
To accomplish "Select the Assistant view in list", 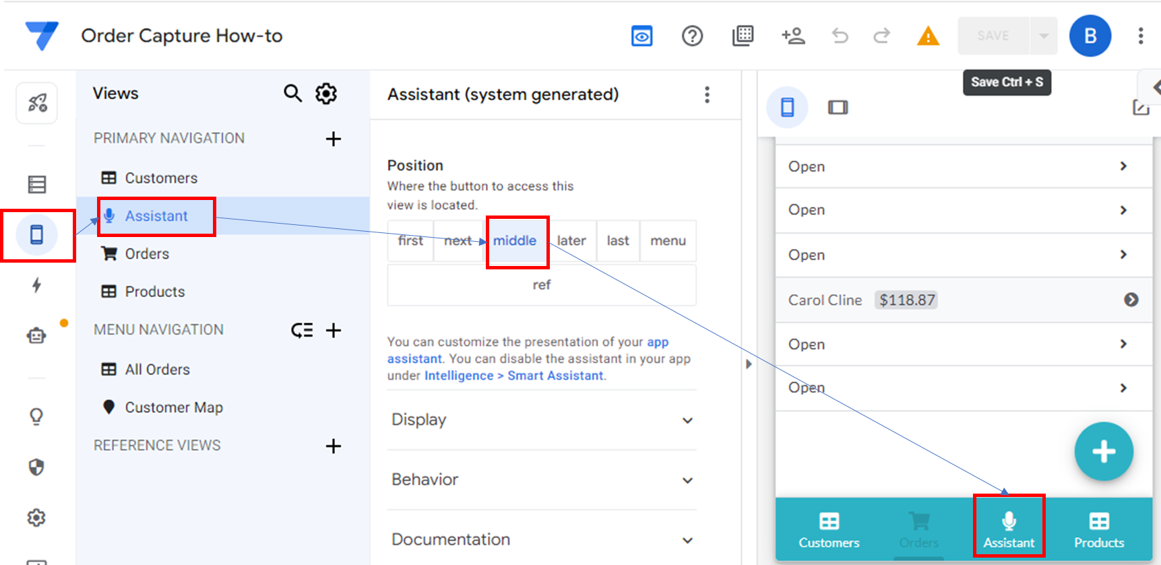I will click(x=222, y=215).
